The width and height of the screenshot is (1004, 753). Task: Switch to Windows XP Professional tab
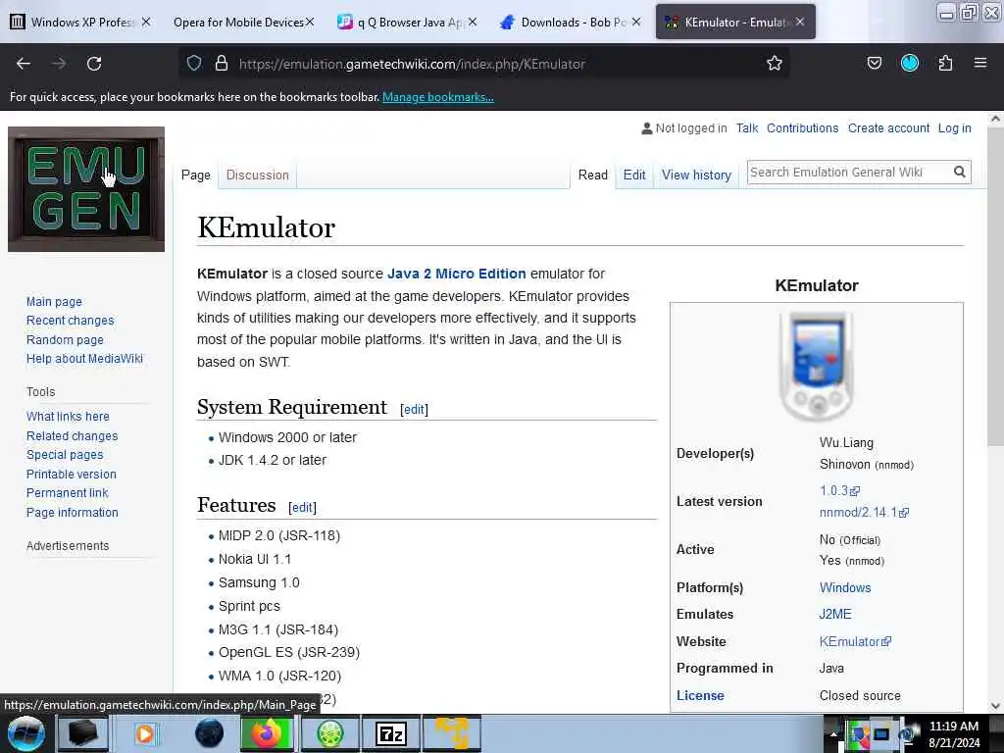80,22
